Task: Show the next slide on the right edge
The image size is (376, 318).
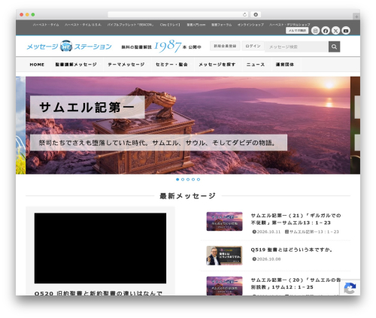Action: click(356, 126)
